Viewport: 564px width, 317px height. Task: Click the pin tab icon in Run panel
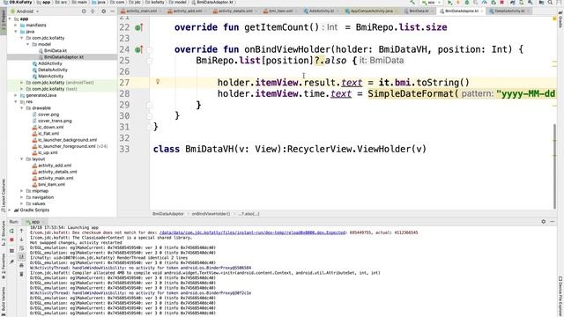[11, 262]
